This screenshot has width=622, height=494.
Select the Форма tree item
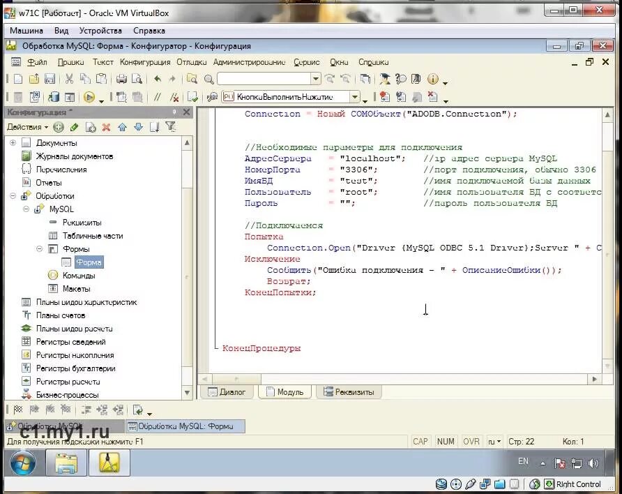(x=89, y=262)
